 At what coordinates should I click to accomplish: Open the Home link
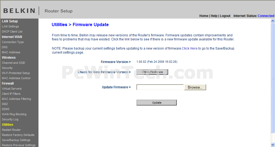pos(204,16)
